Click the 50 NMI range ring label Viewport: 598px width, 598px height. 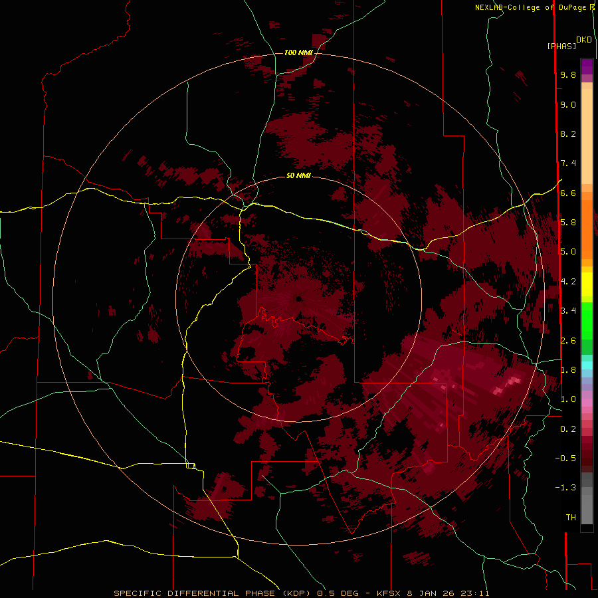tap(298, 176)
